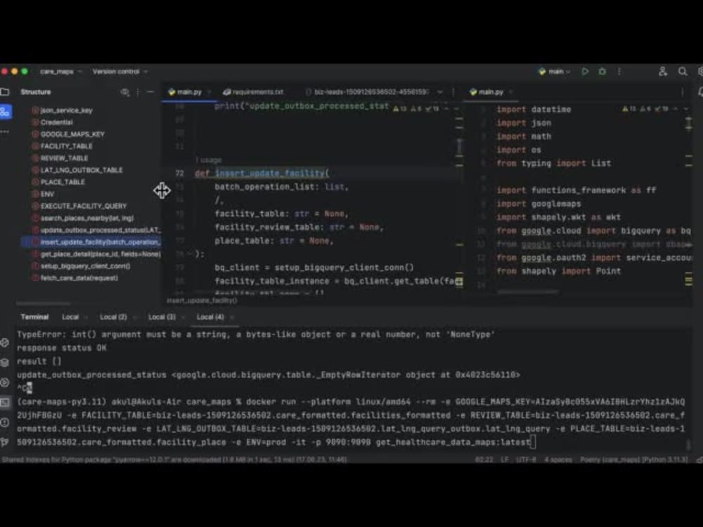Click the sort icon in Structure toolbar
This screenshot has width=703, height=527.
tap(125, 92)
